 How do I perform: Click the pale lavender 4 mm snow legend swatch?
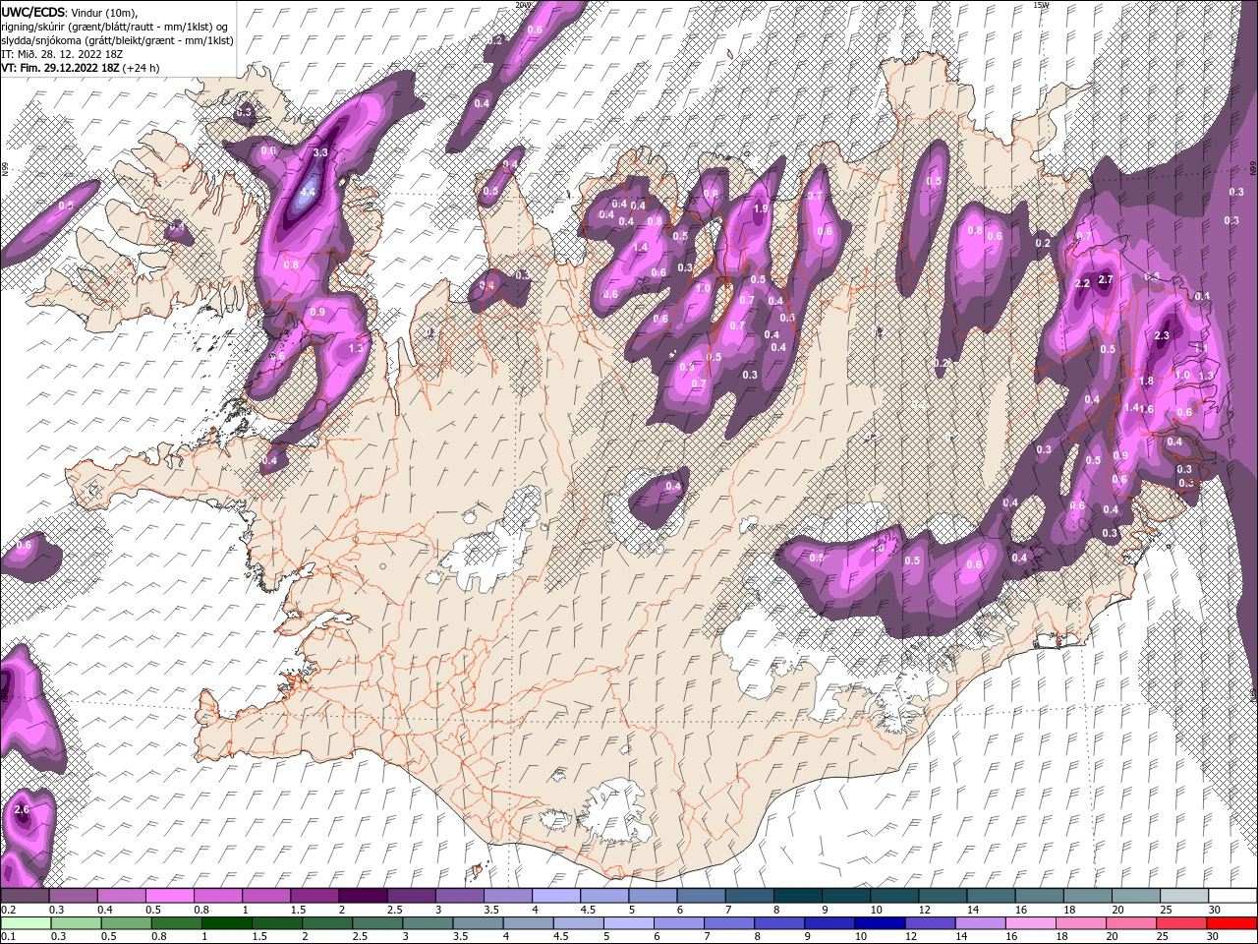pyautogui.click(x=554, y=896)
